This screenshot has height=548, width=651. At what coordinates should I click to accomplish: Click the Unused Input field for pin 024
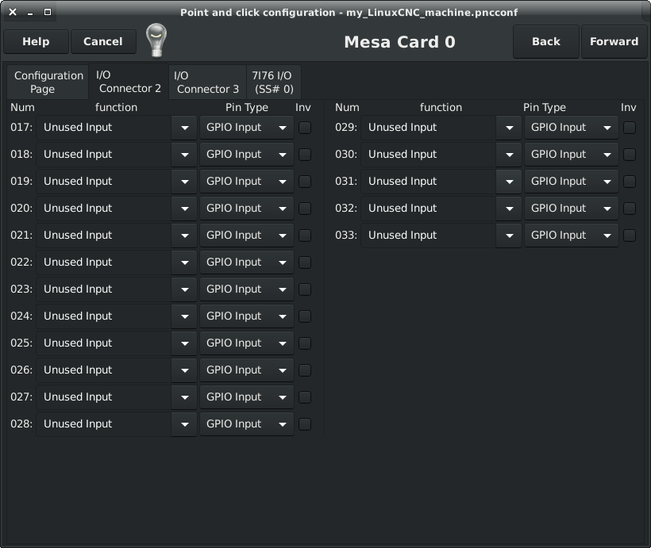(104, 316)
